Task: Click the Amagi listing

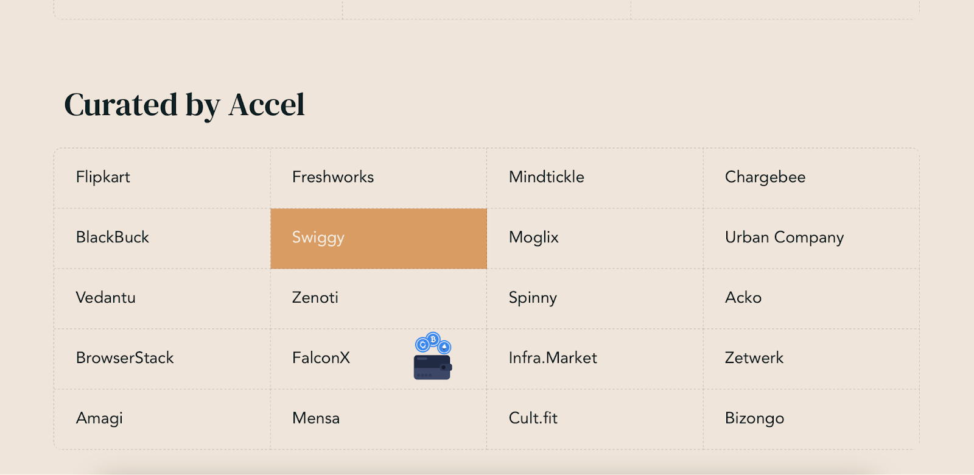Action: [162, 419]
